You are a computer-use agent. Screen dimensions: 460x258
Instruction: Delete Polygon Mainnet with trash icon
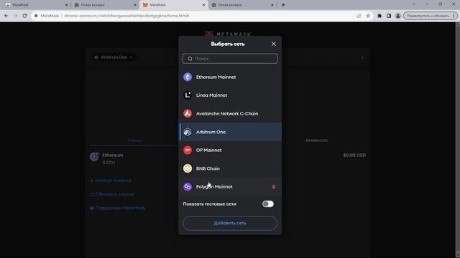pos(273,186)
